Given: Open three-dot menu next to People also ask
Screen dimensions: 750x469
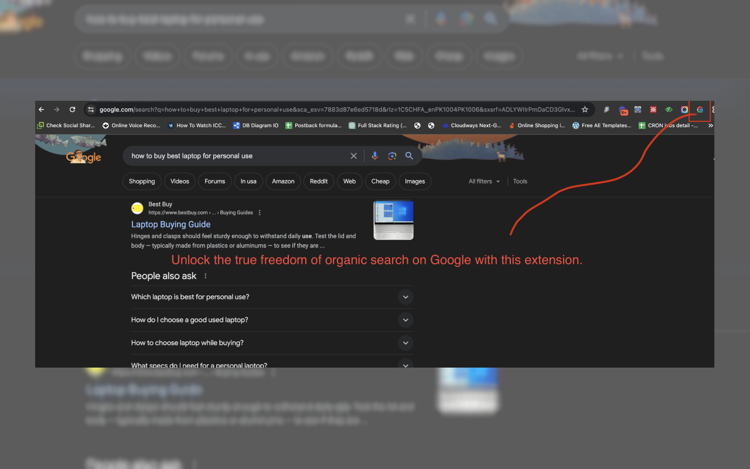Looking at the screenshot, I should (x=205, y=276).
